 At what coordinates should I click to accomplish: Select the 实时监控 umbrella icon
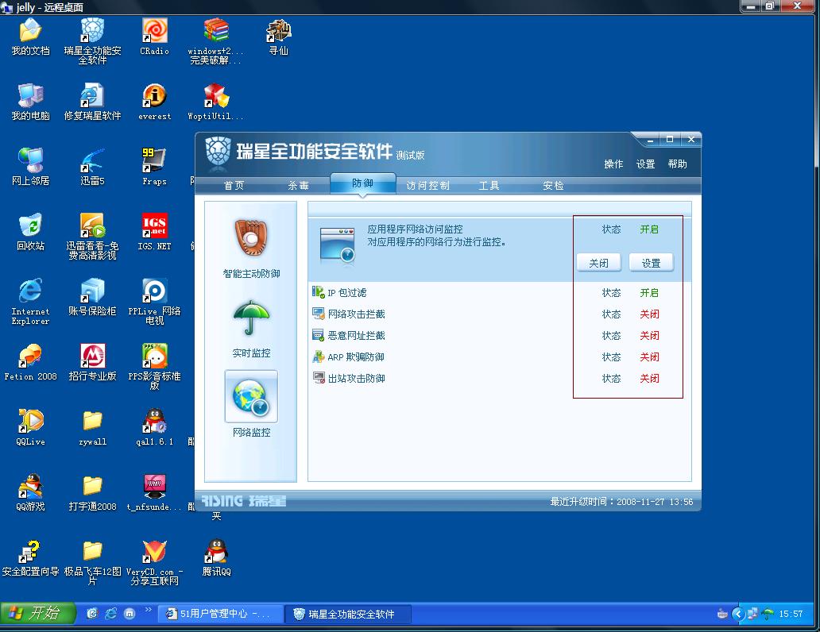pyautogui.click(x=251, y=318)
